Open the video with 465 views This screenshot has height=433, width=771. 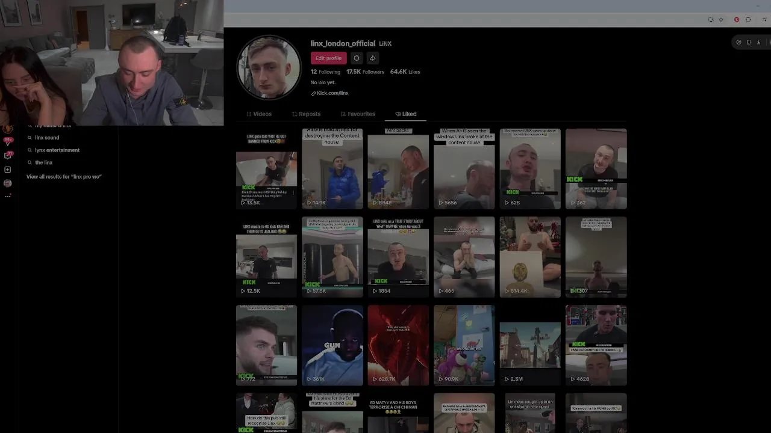(464, 257)
